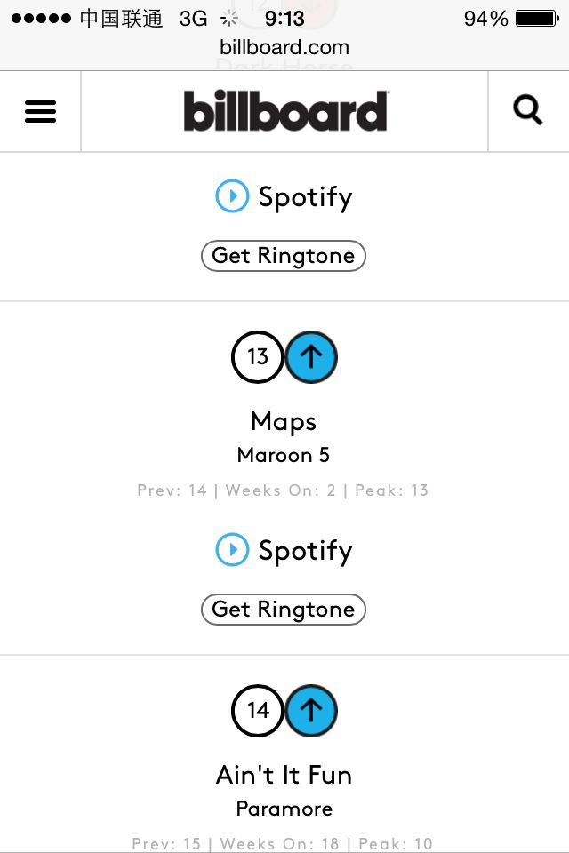Click the rank 14 circle badge
569x853 pixels.
[258, 711]
